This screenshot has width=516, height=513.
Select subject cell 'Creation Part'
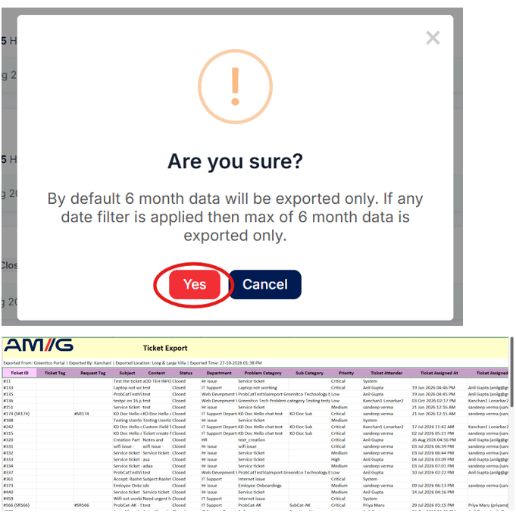coord(127,440)
